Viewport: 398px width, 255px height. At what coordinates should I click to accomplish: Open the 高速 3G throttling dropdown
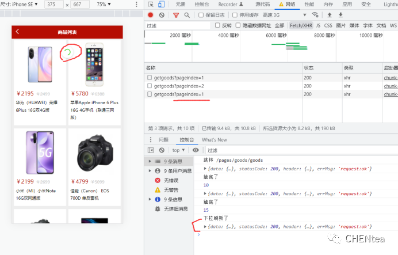[x=285, y=15]
